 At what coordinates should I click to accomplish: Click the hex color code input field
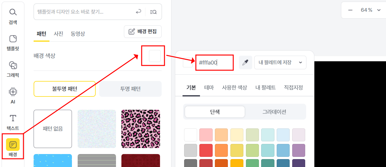tap(215, 63)
